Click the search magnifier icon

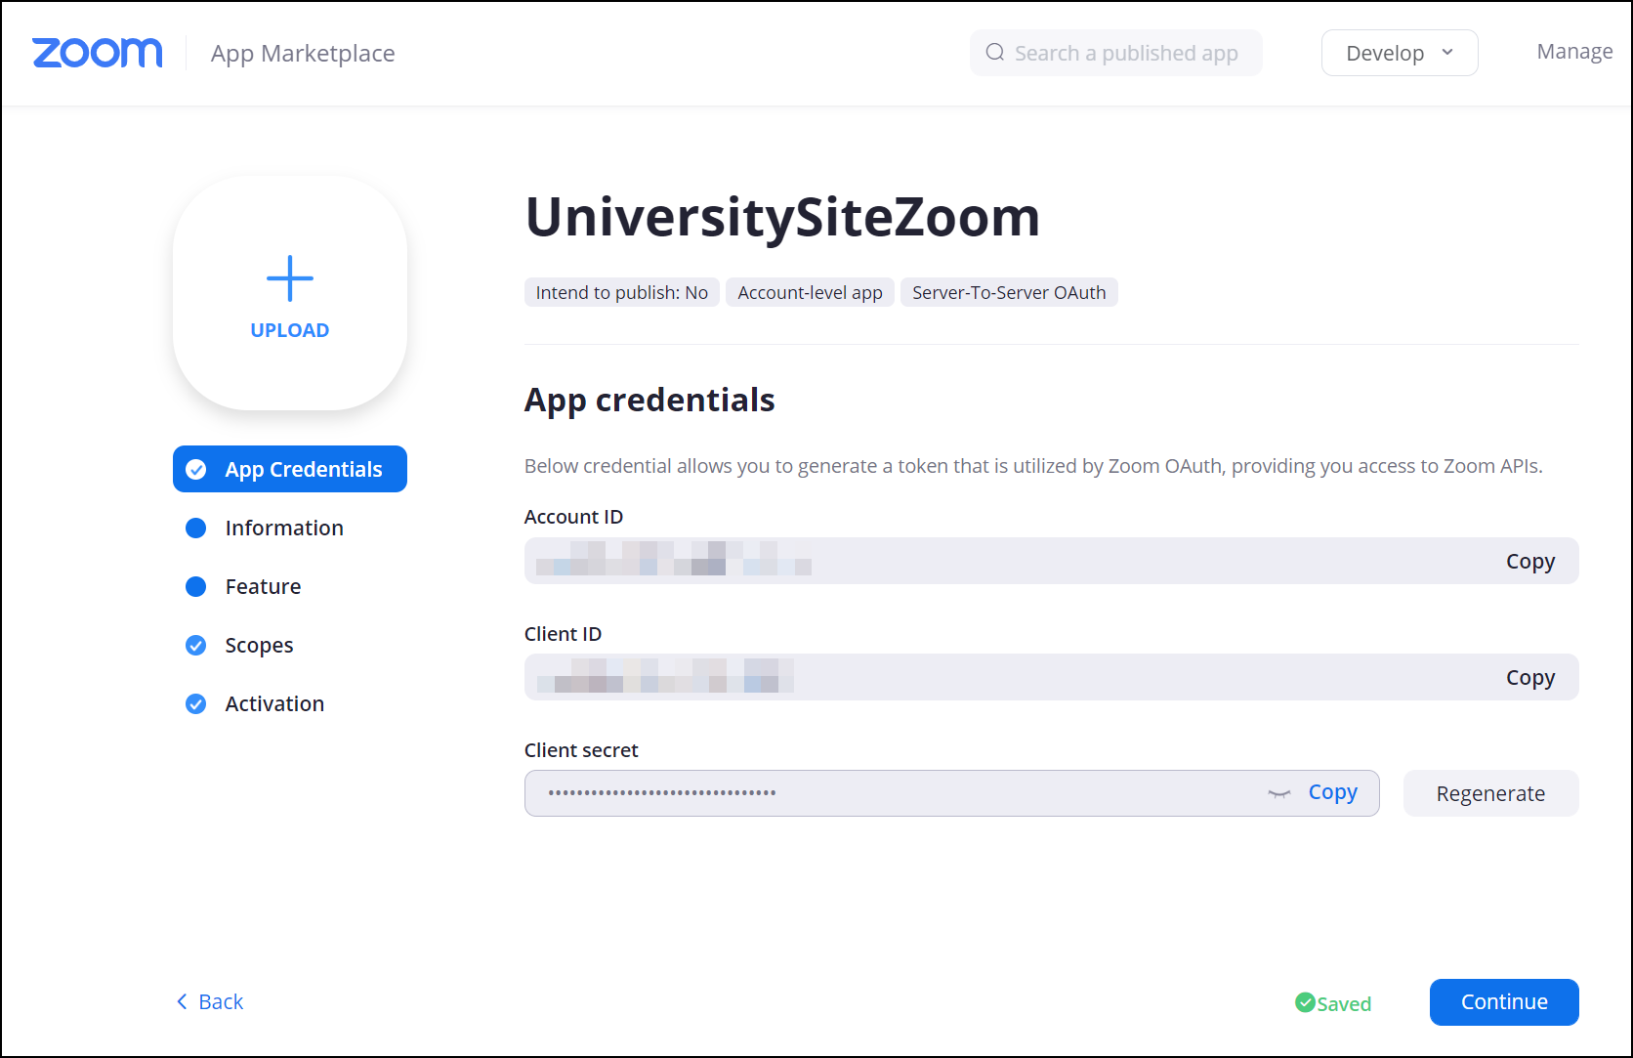point(994,53)
